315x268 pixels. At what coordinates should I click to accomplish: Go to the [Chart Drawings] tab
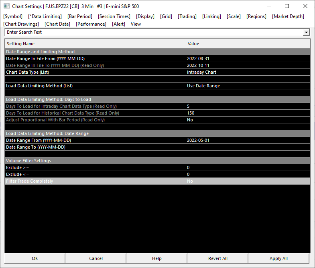coord(21,24)
